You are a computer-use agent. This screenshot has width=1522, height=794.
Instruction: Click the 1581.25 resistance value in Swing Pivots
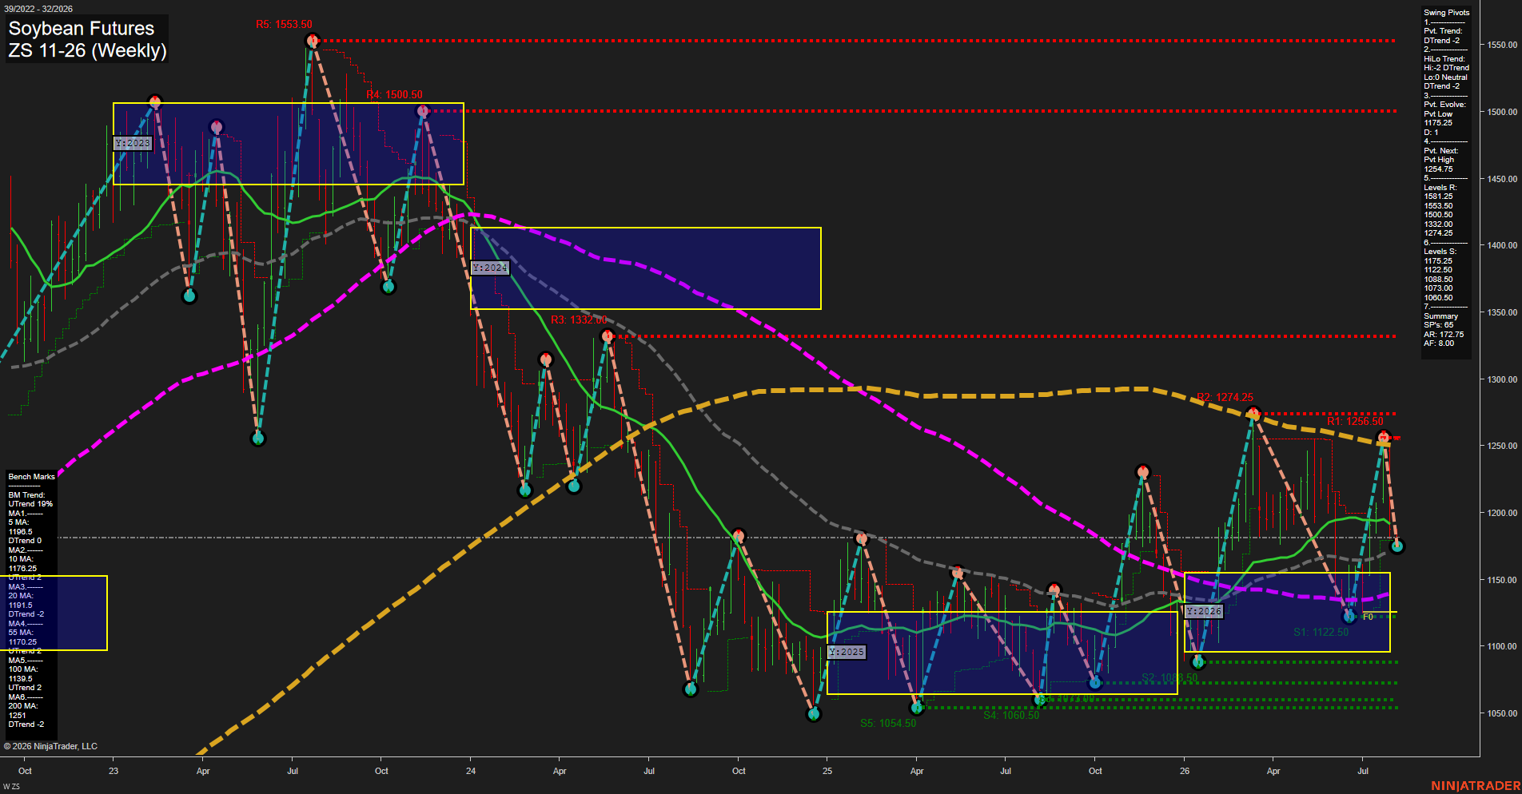pos(1438,197)
